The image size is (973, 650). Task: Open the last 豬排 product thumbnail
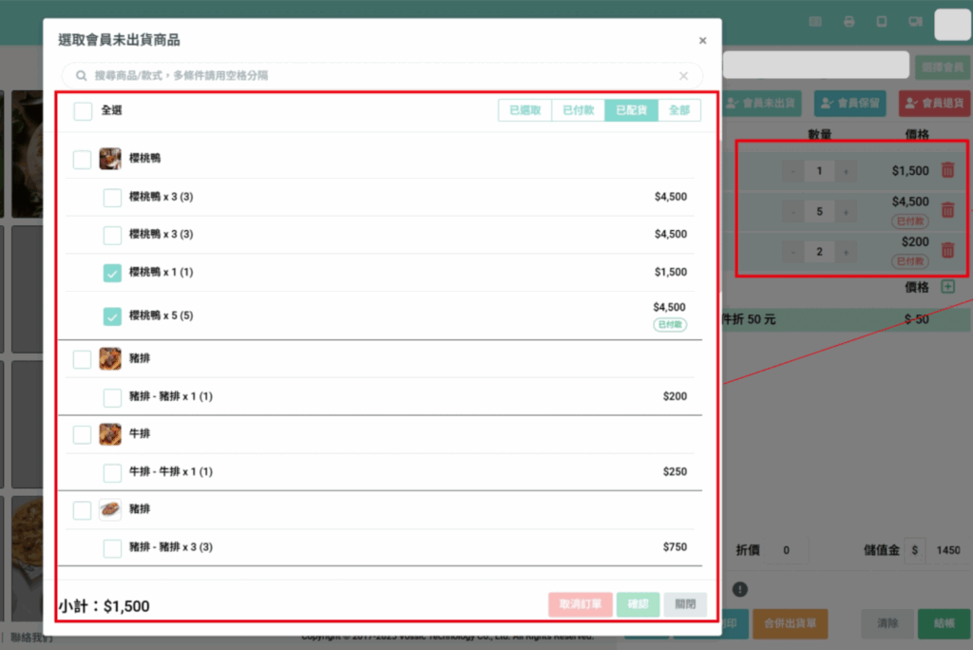[x=110, y=509]
